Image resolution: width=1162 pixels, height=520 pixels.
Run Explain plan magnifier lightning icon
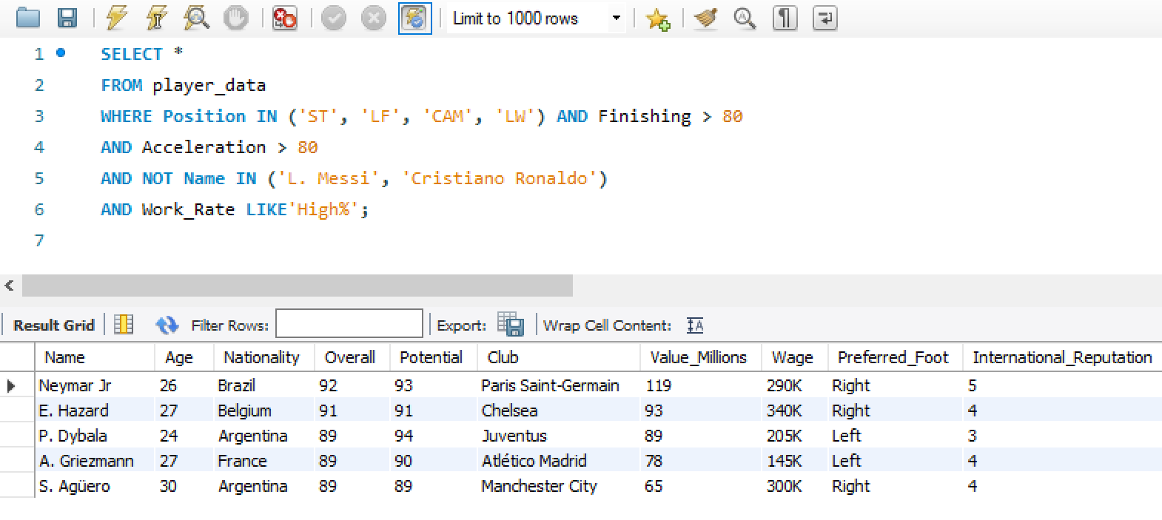coord(196,18)
